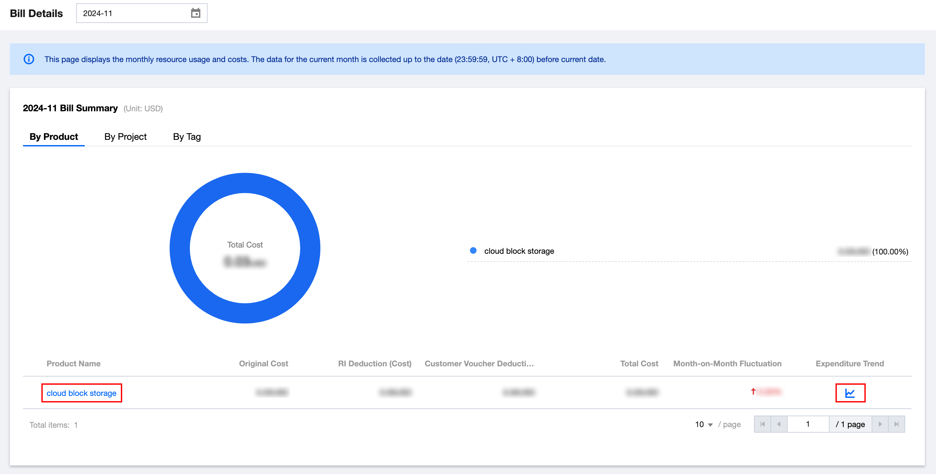936x474 pixels.
Task: Select the By Product tab
Action: [x=54, y=137]
